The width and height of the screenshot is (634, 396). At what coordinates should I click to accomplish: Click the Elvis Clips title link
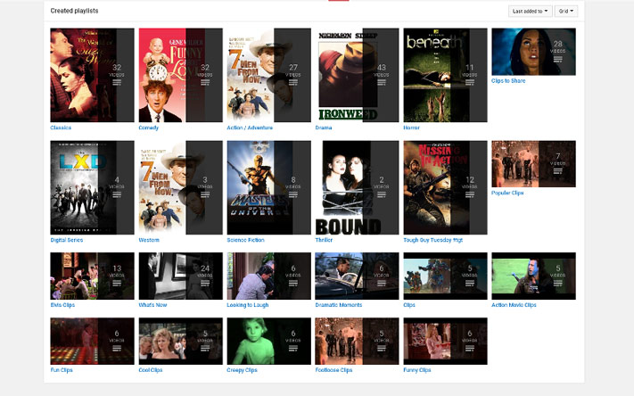[x=62, y=305]
